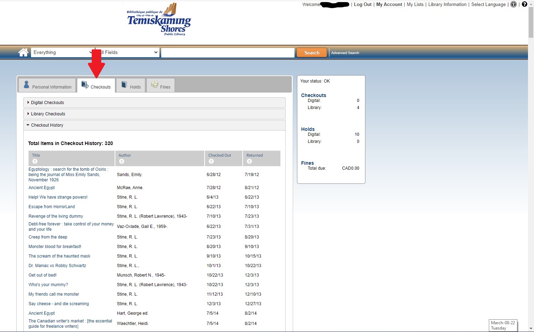Expand the Digital Checkouts section
The image size is (534, 332).
[154, 103]
